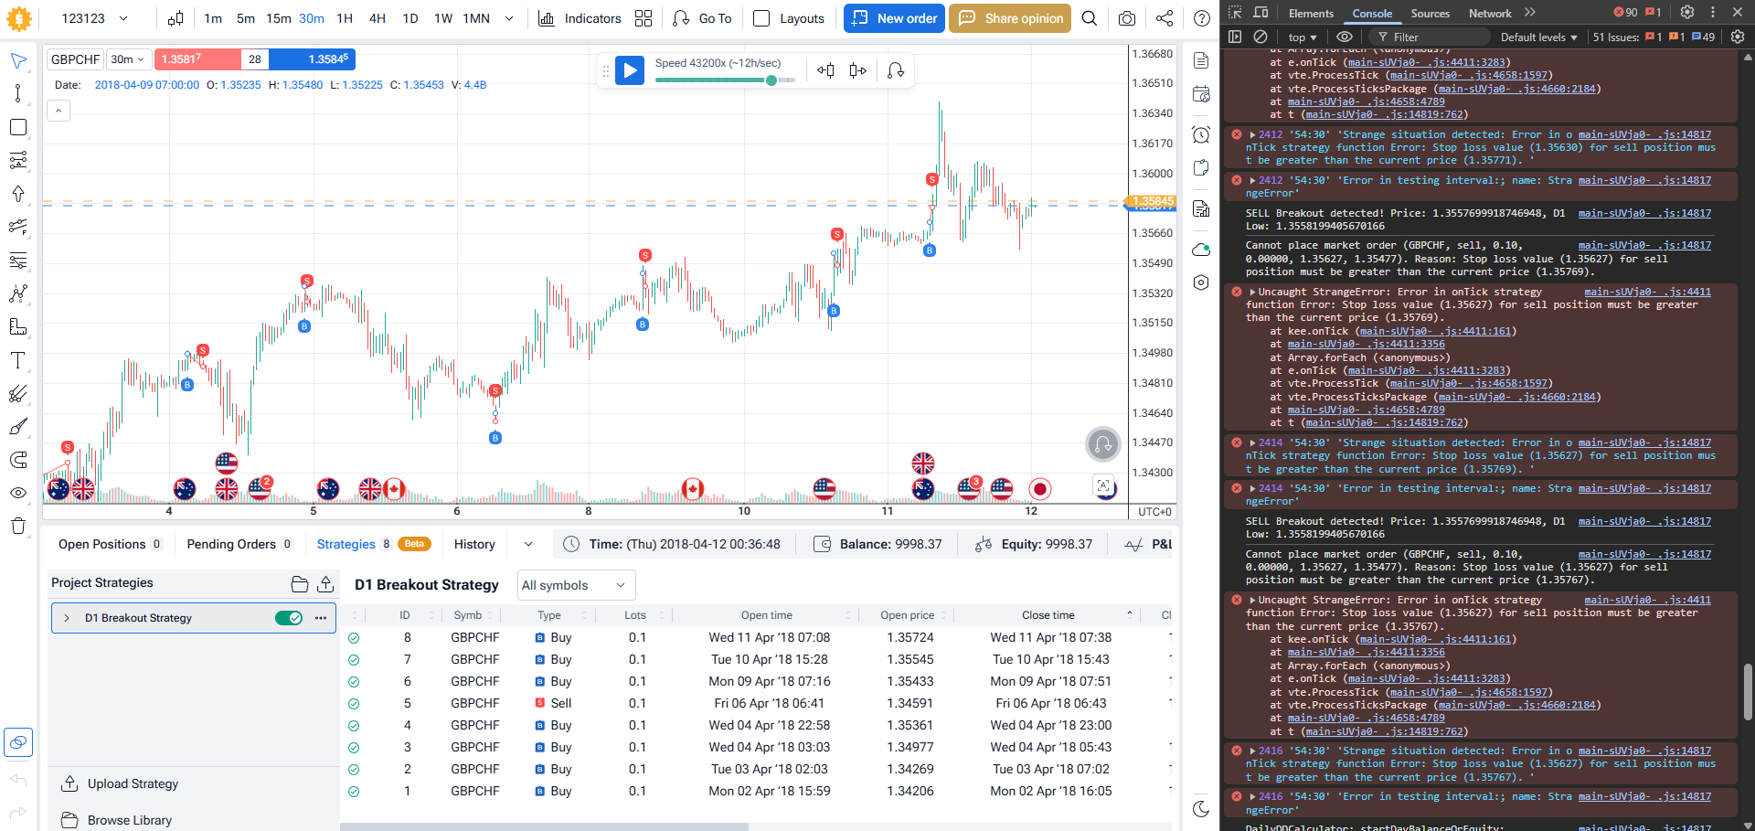Click the trash delete drawings icon
1755x831 pixels.
tap(17, 526)
